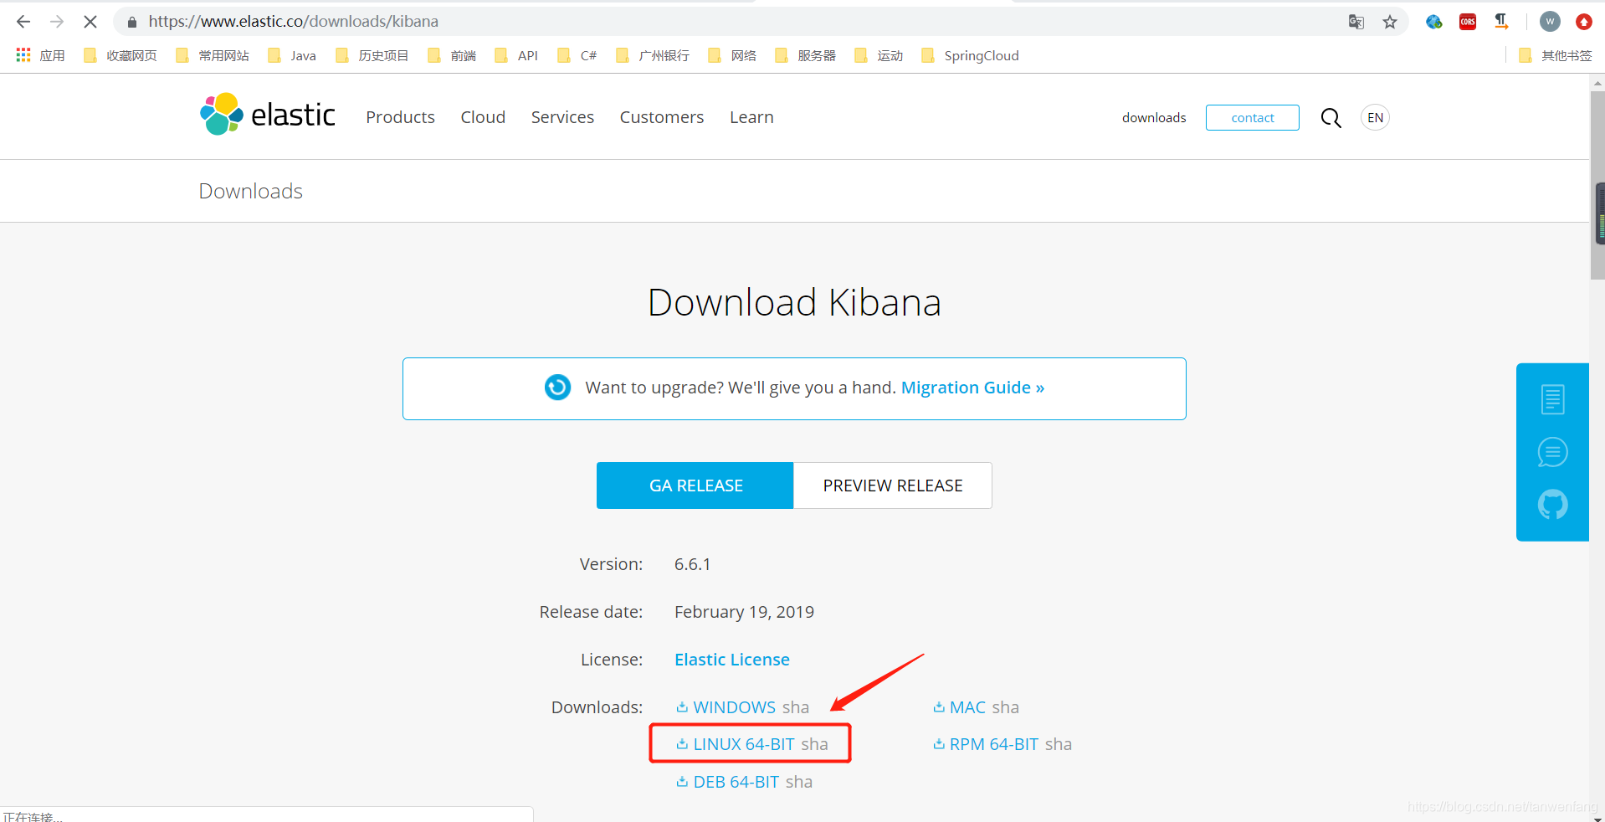Viewport: 1605px width, 822px height.
Task: Download the RPM 64-BIT package
Action: [994, 744]
